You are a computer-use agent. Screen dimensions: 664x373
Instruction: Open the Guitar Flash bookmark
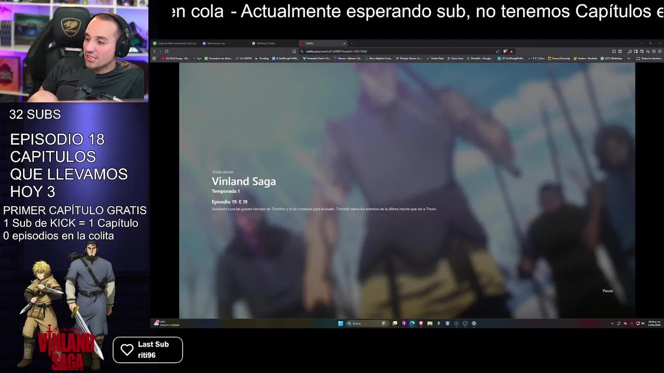[435, 59]
